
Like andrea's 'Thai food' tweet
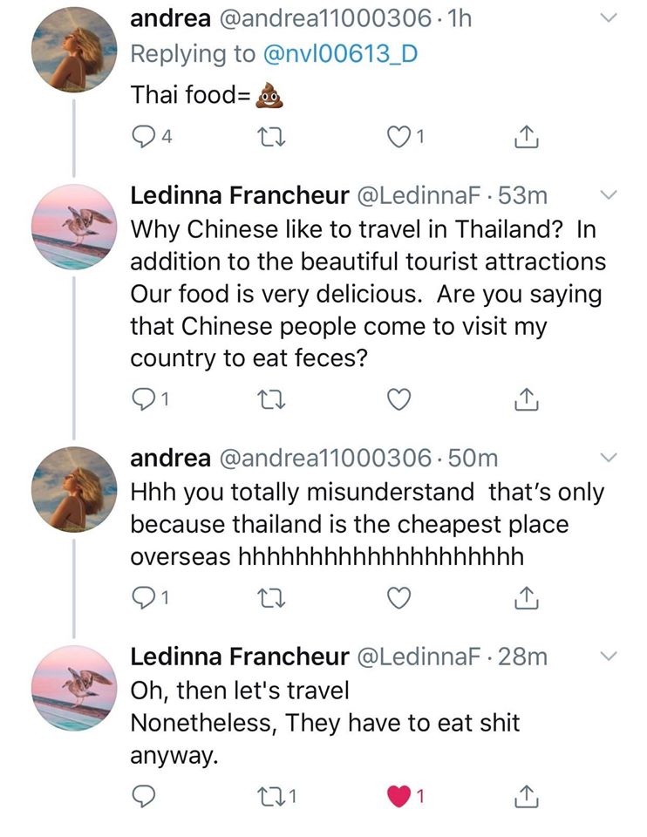pos(398,136)
